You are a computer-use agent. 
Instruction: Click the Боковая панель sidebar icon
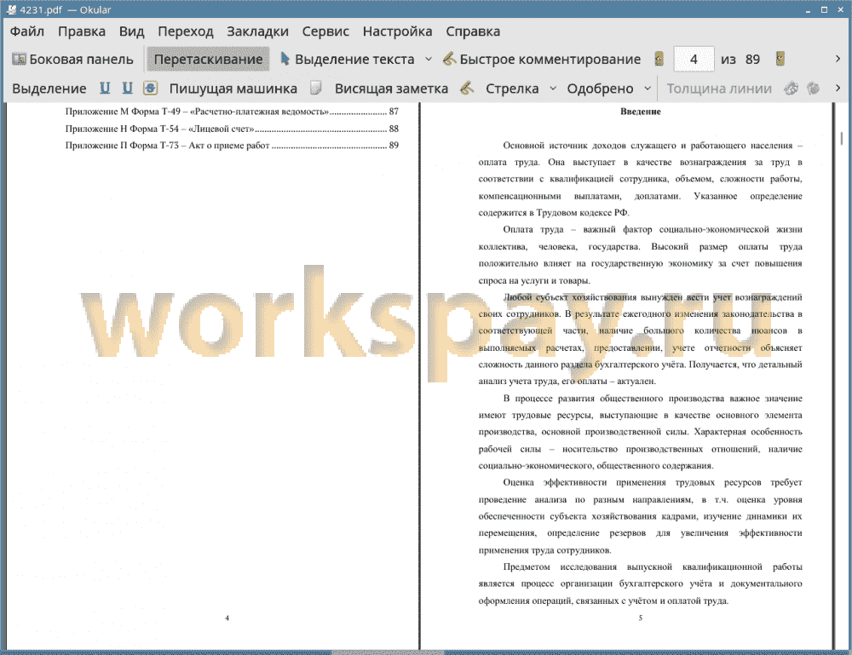point(19,59)
